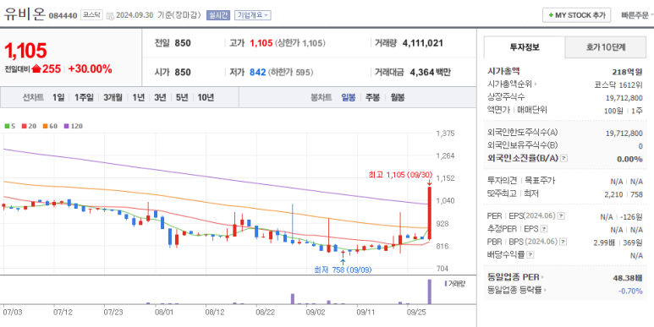Expand the 빠른주문 dropdown
Screen dimensions: 654x327
pos(637,15)
